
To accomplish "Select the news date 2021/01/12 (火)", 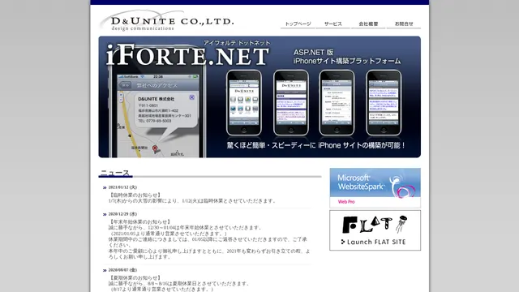I will [x=122, y=187].
